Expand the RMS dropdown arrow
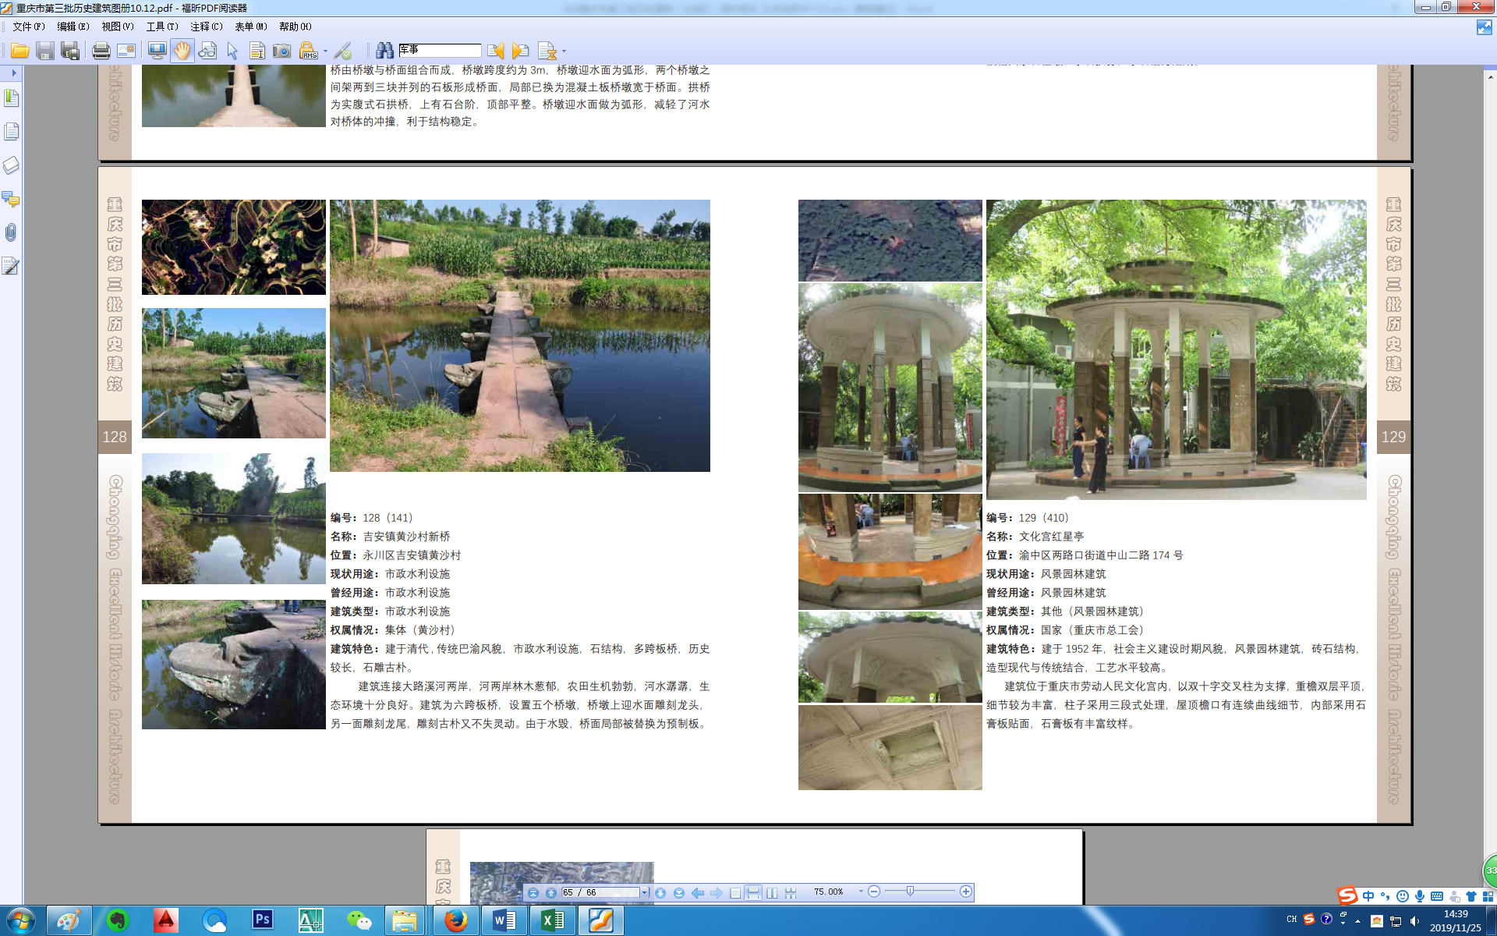Screen dimensions: 1497x936 click(325, 51)
